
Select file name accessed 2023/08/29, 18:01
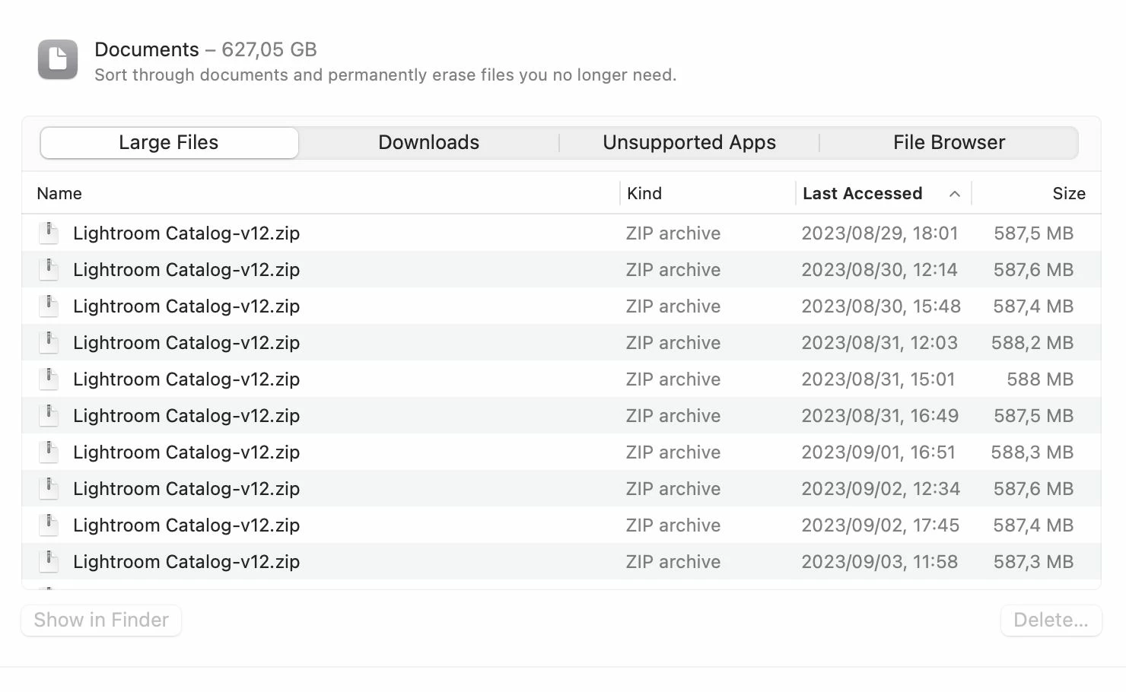(x=186, y=233)
